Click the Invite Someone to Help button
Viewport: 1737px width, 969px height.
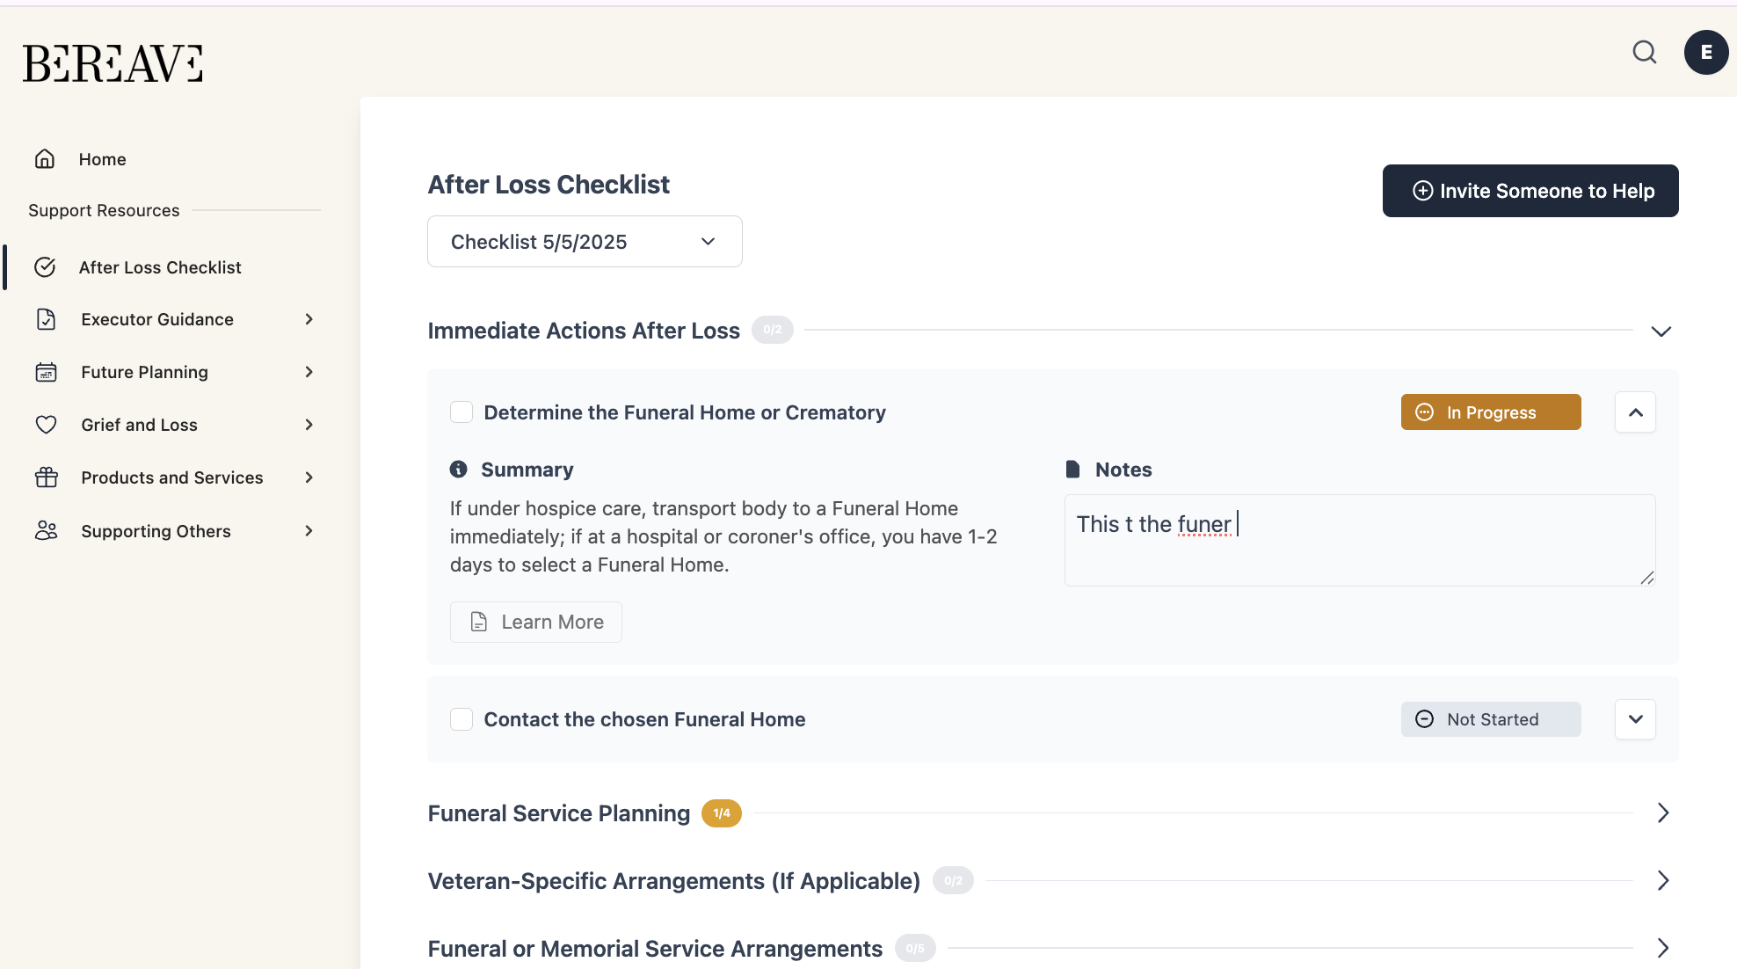coord(1530,191)
